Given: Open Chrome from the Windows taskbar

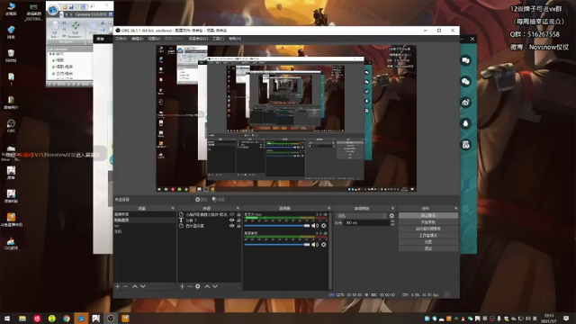Looking at the screenshot, I should (x=67, y=318).
